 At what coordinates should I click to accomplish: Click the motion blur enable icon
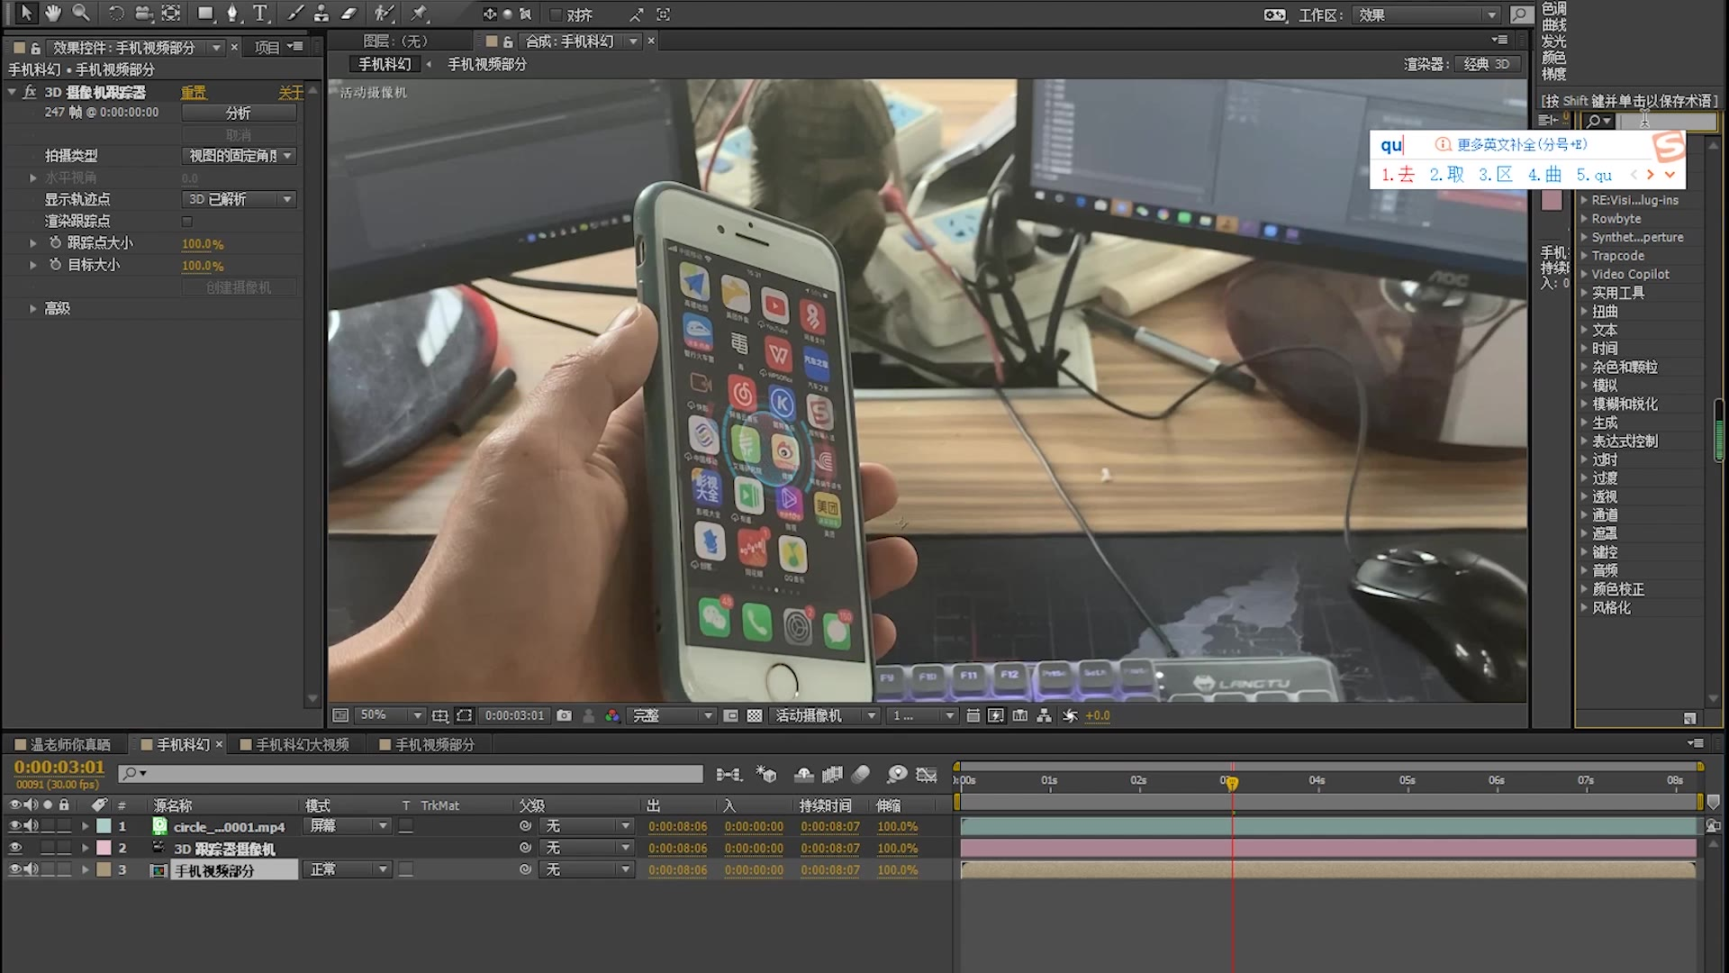click(x=864, y=775)
